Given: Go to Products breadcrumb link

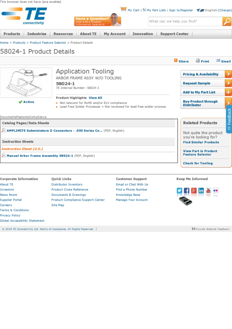Looking at the screenshot, I should (19, 43).
